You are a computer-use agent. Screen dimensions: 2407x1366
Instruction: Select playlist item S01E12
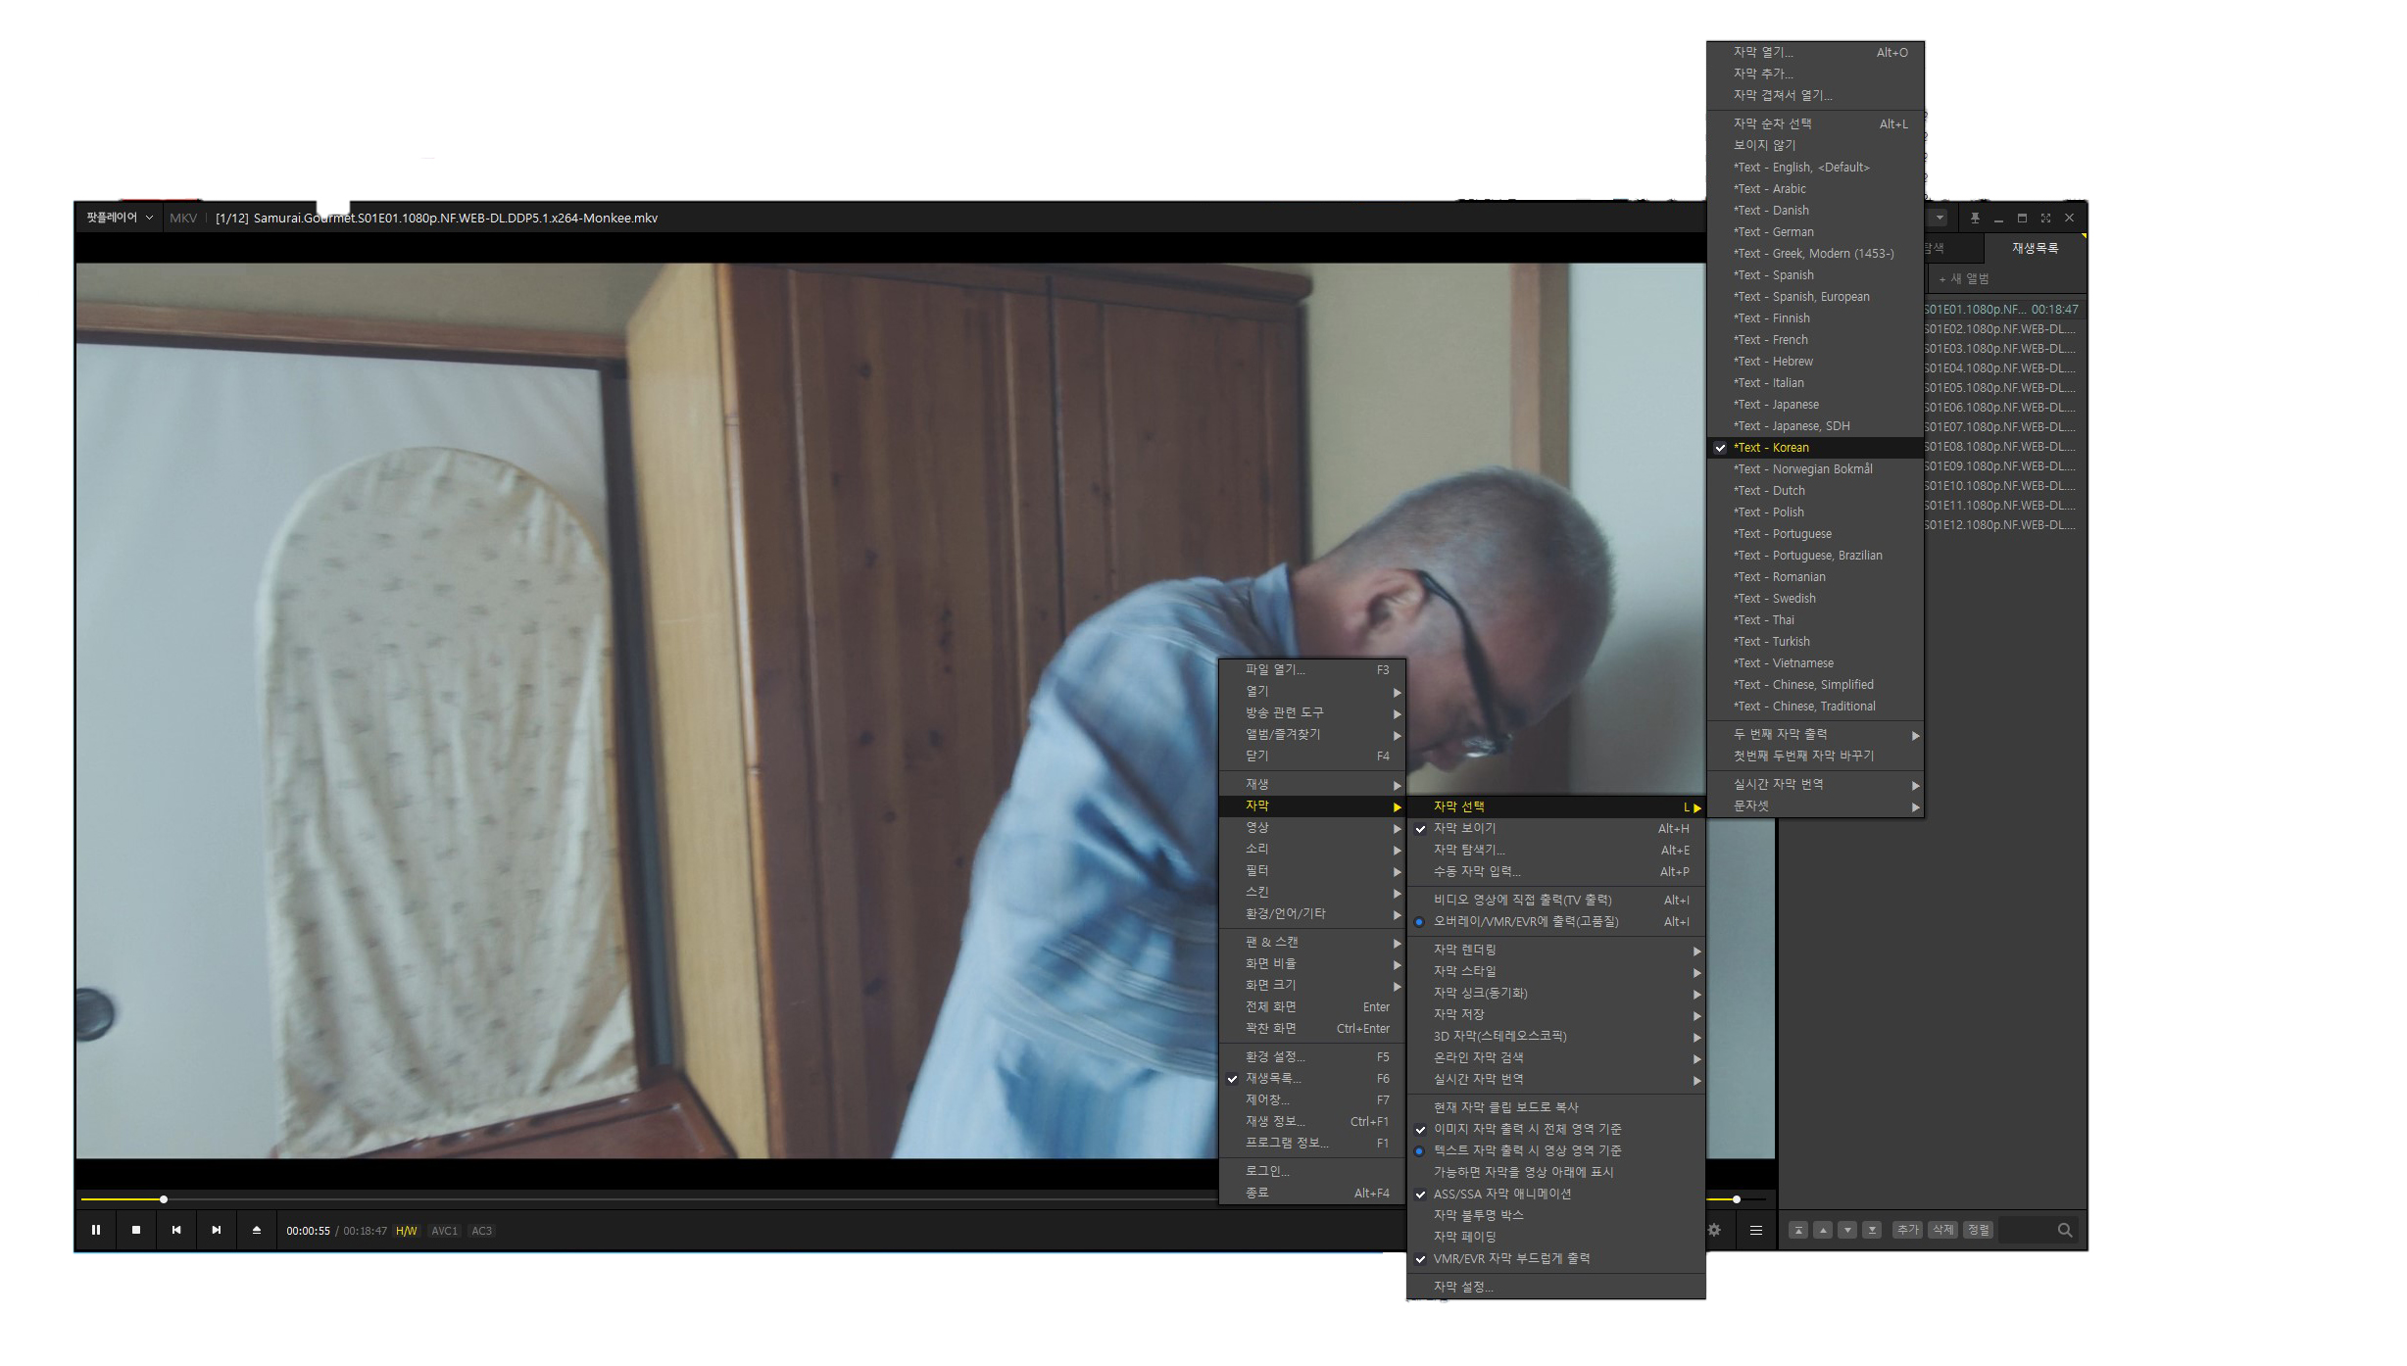[x=2004, y=525]
